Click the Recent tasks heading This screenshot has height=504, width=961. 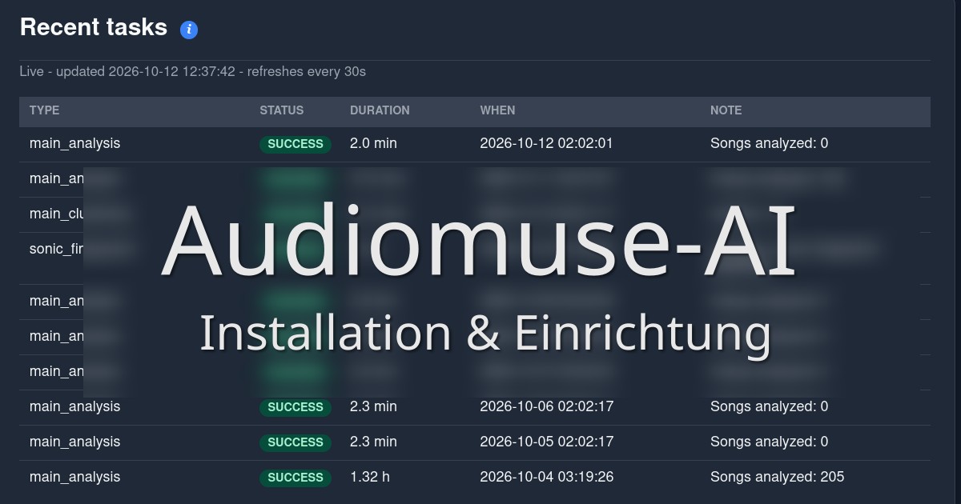point(94,27)
